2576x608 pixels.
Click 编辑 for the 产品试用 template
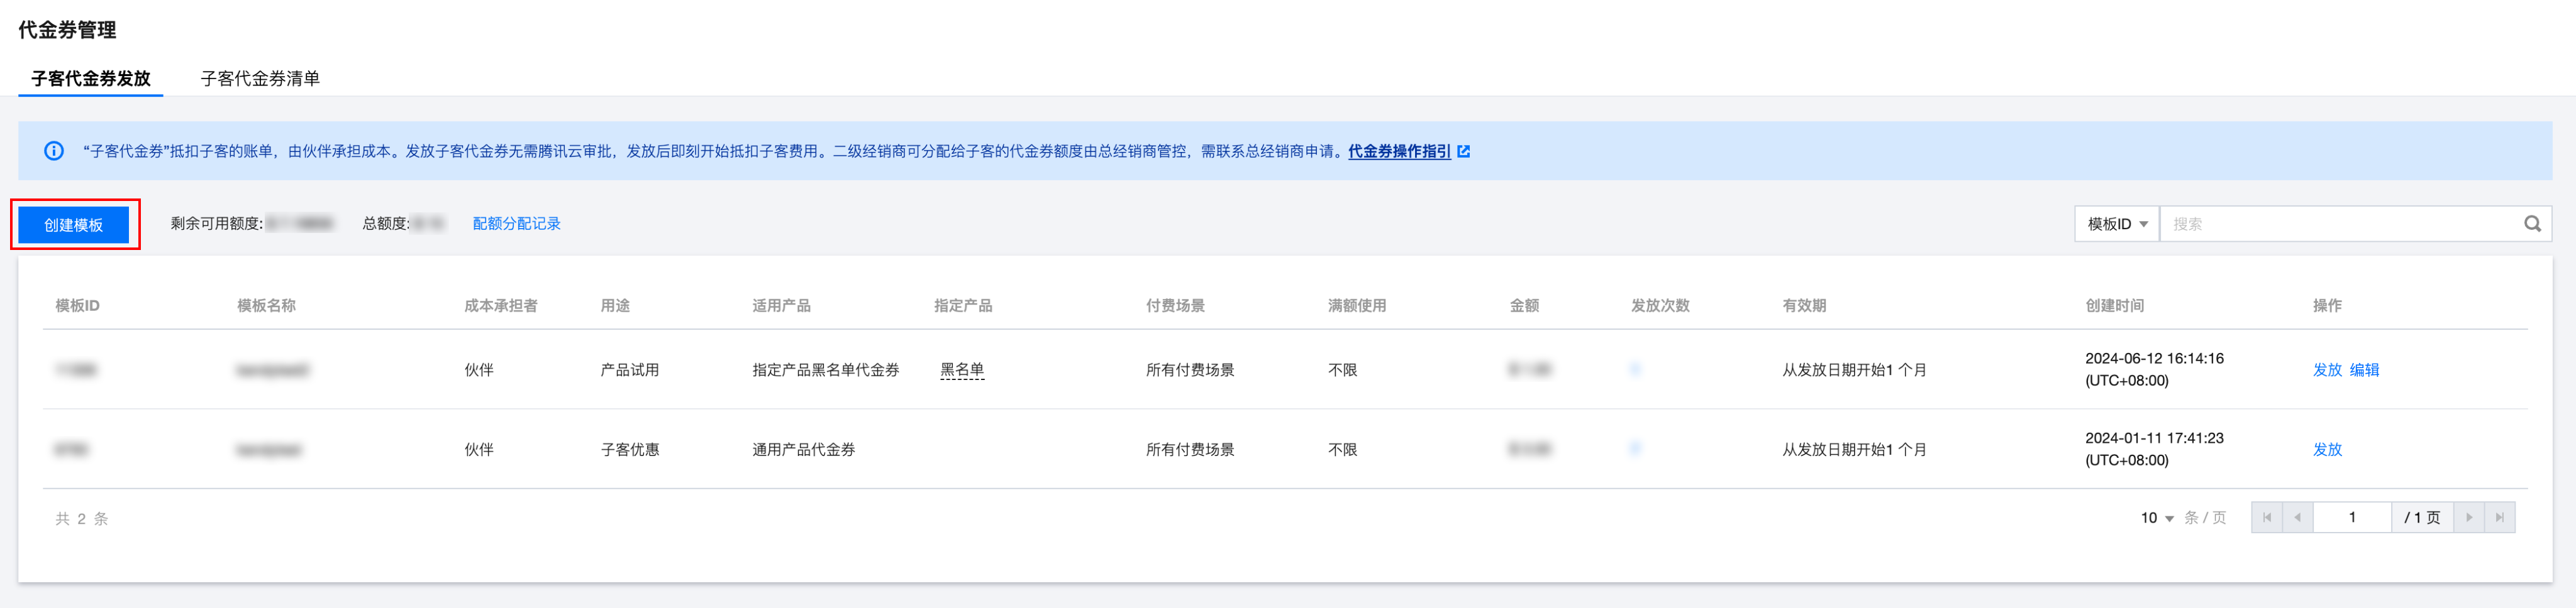click(x=2364, y=369)
